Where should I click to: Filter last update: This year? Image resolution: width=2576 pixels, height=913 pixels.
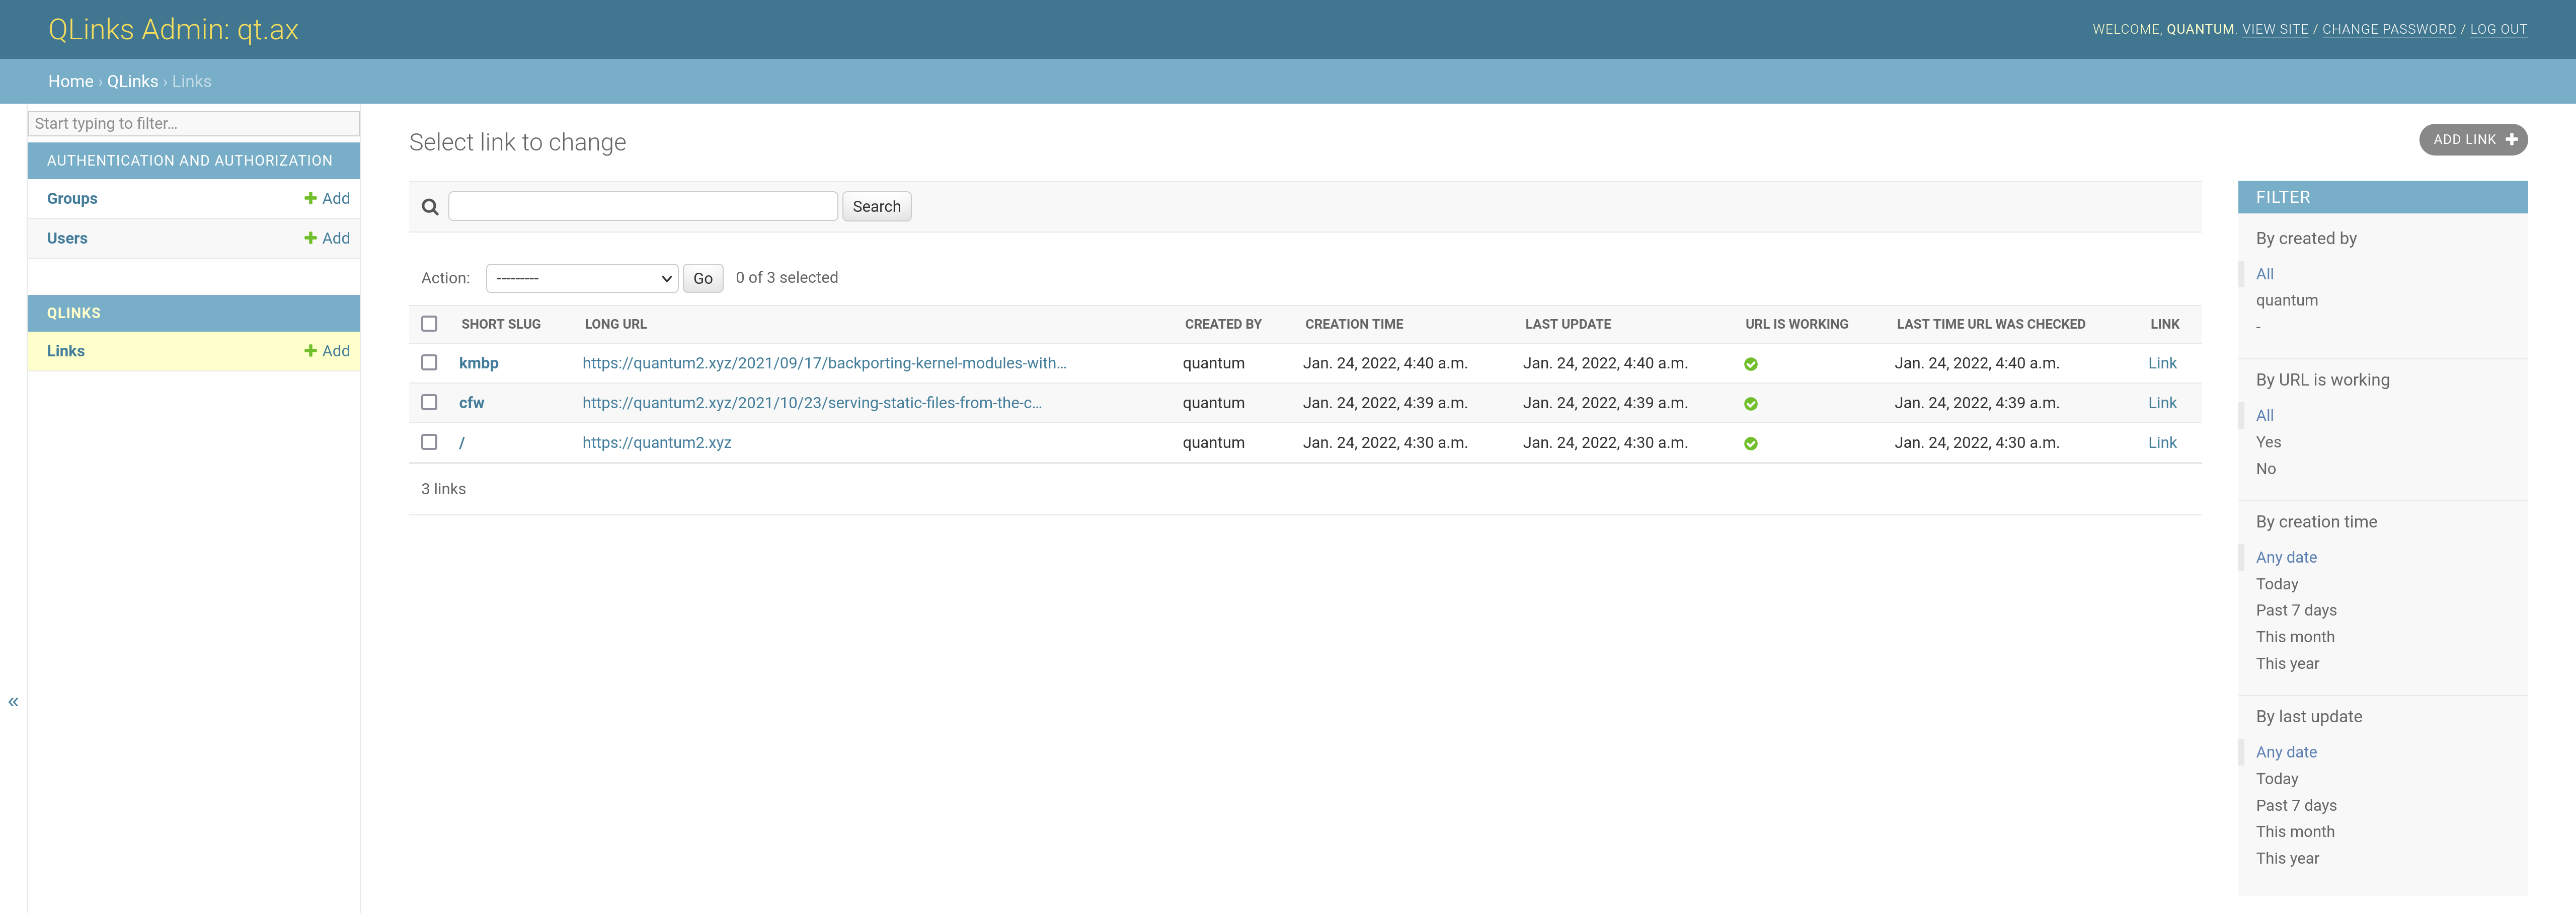pyautogui.click(x=2287, y=858)
